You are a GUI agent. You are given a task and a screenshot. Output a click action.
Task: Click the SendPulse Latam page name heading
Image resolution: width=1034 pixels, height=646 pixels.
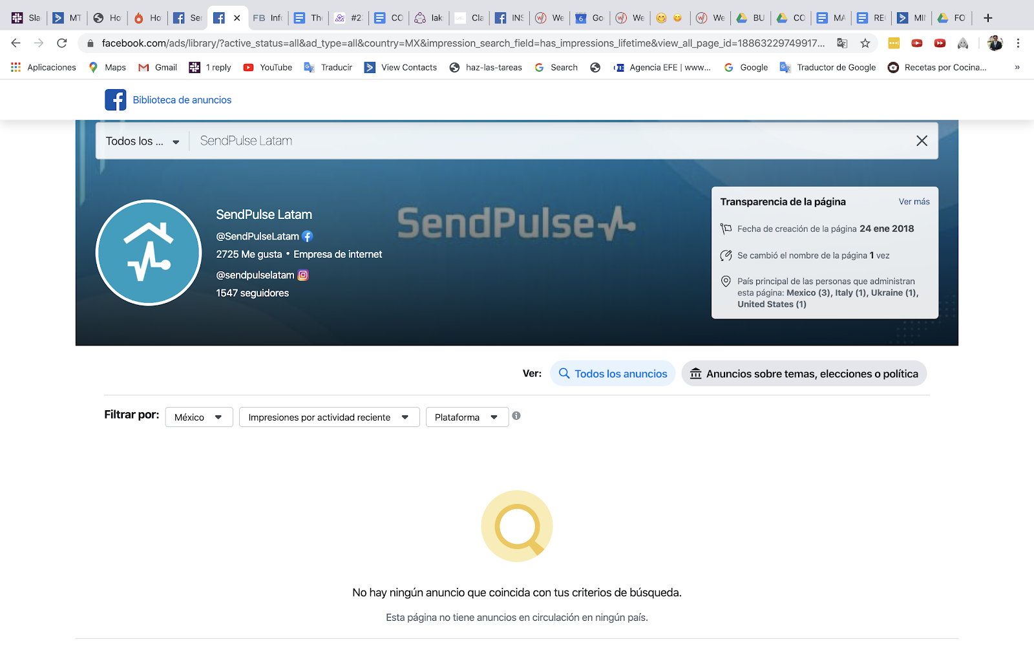264,214
